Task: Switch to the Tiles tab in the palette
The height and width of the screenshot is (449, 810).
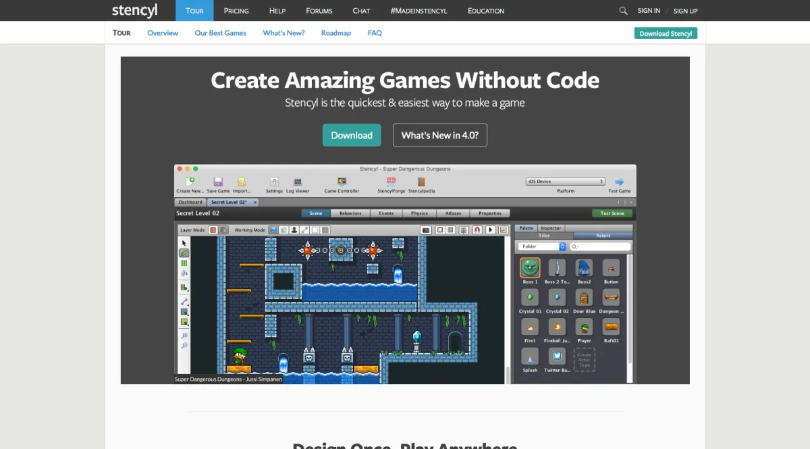Action: (x=545, y=236)
